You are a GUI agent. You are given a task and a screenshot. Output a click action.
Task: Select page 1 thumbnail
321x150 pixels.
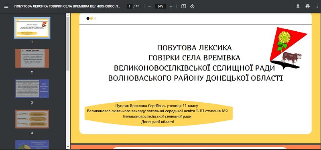click(32, 28)
